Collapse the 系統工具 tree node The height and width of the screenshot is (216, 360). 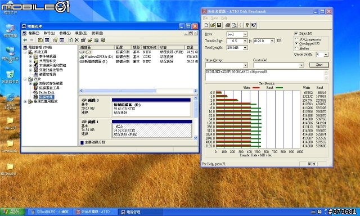[x=25, y=52]
